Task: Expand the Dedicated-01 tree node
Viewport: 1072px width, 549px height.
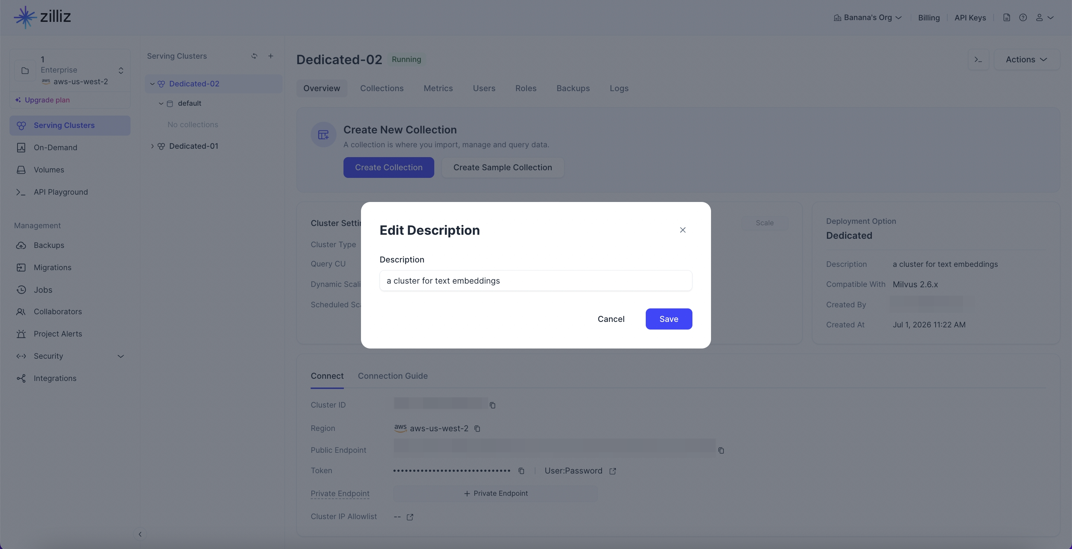Action: (x=152, y=147)
